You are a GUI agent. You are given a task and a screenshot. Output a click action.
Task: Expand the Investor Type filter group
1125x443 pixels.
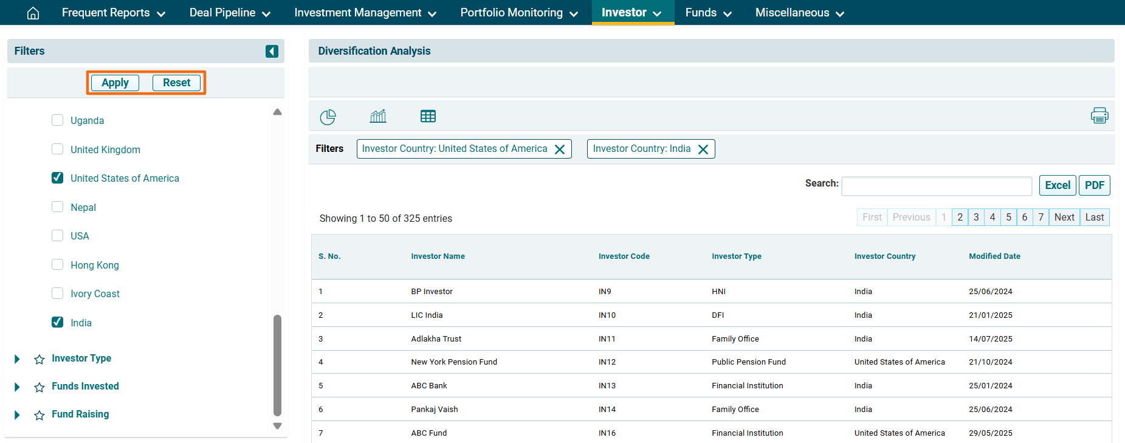pyautogui.click(x=17, y=359)
